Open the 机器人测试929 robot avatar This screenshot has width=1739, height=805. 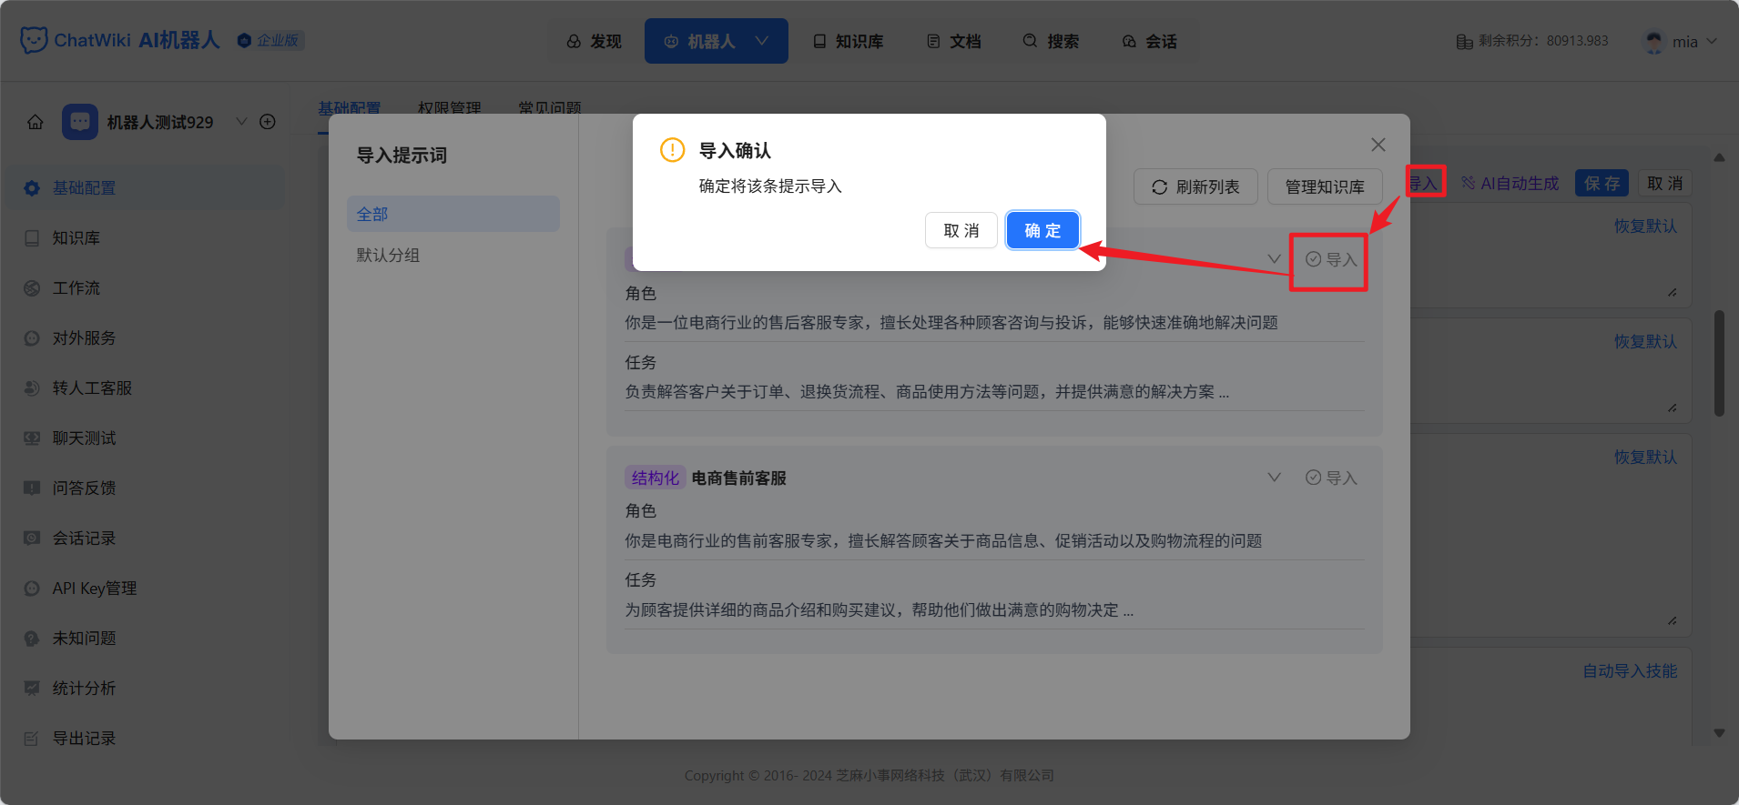(x=80, y=122)
